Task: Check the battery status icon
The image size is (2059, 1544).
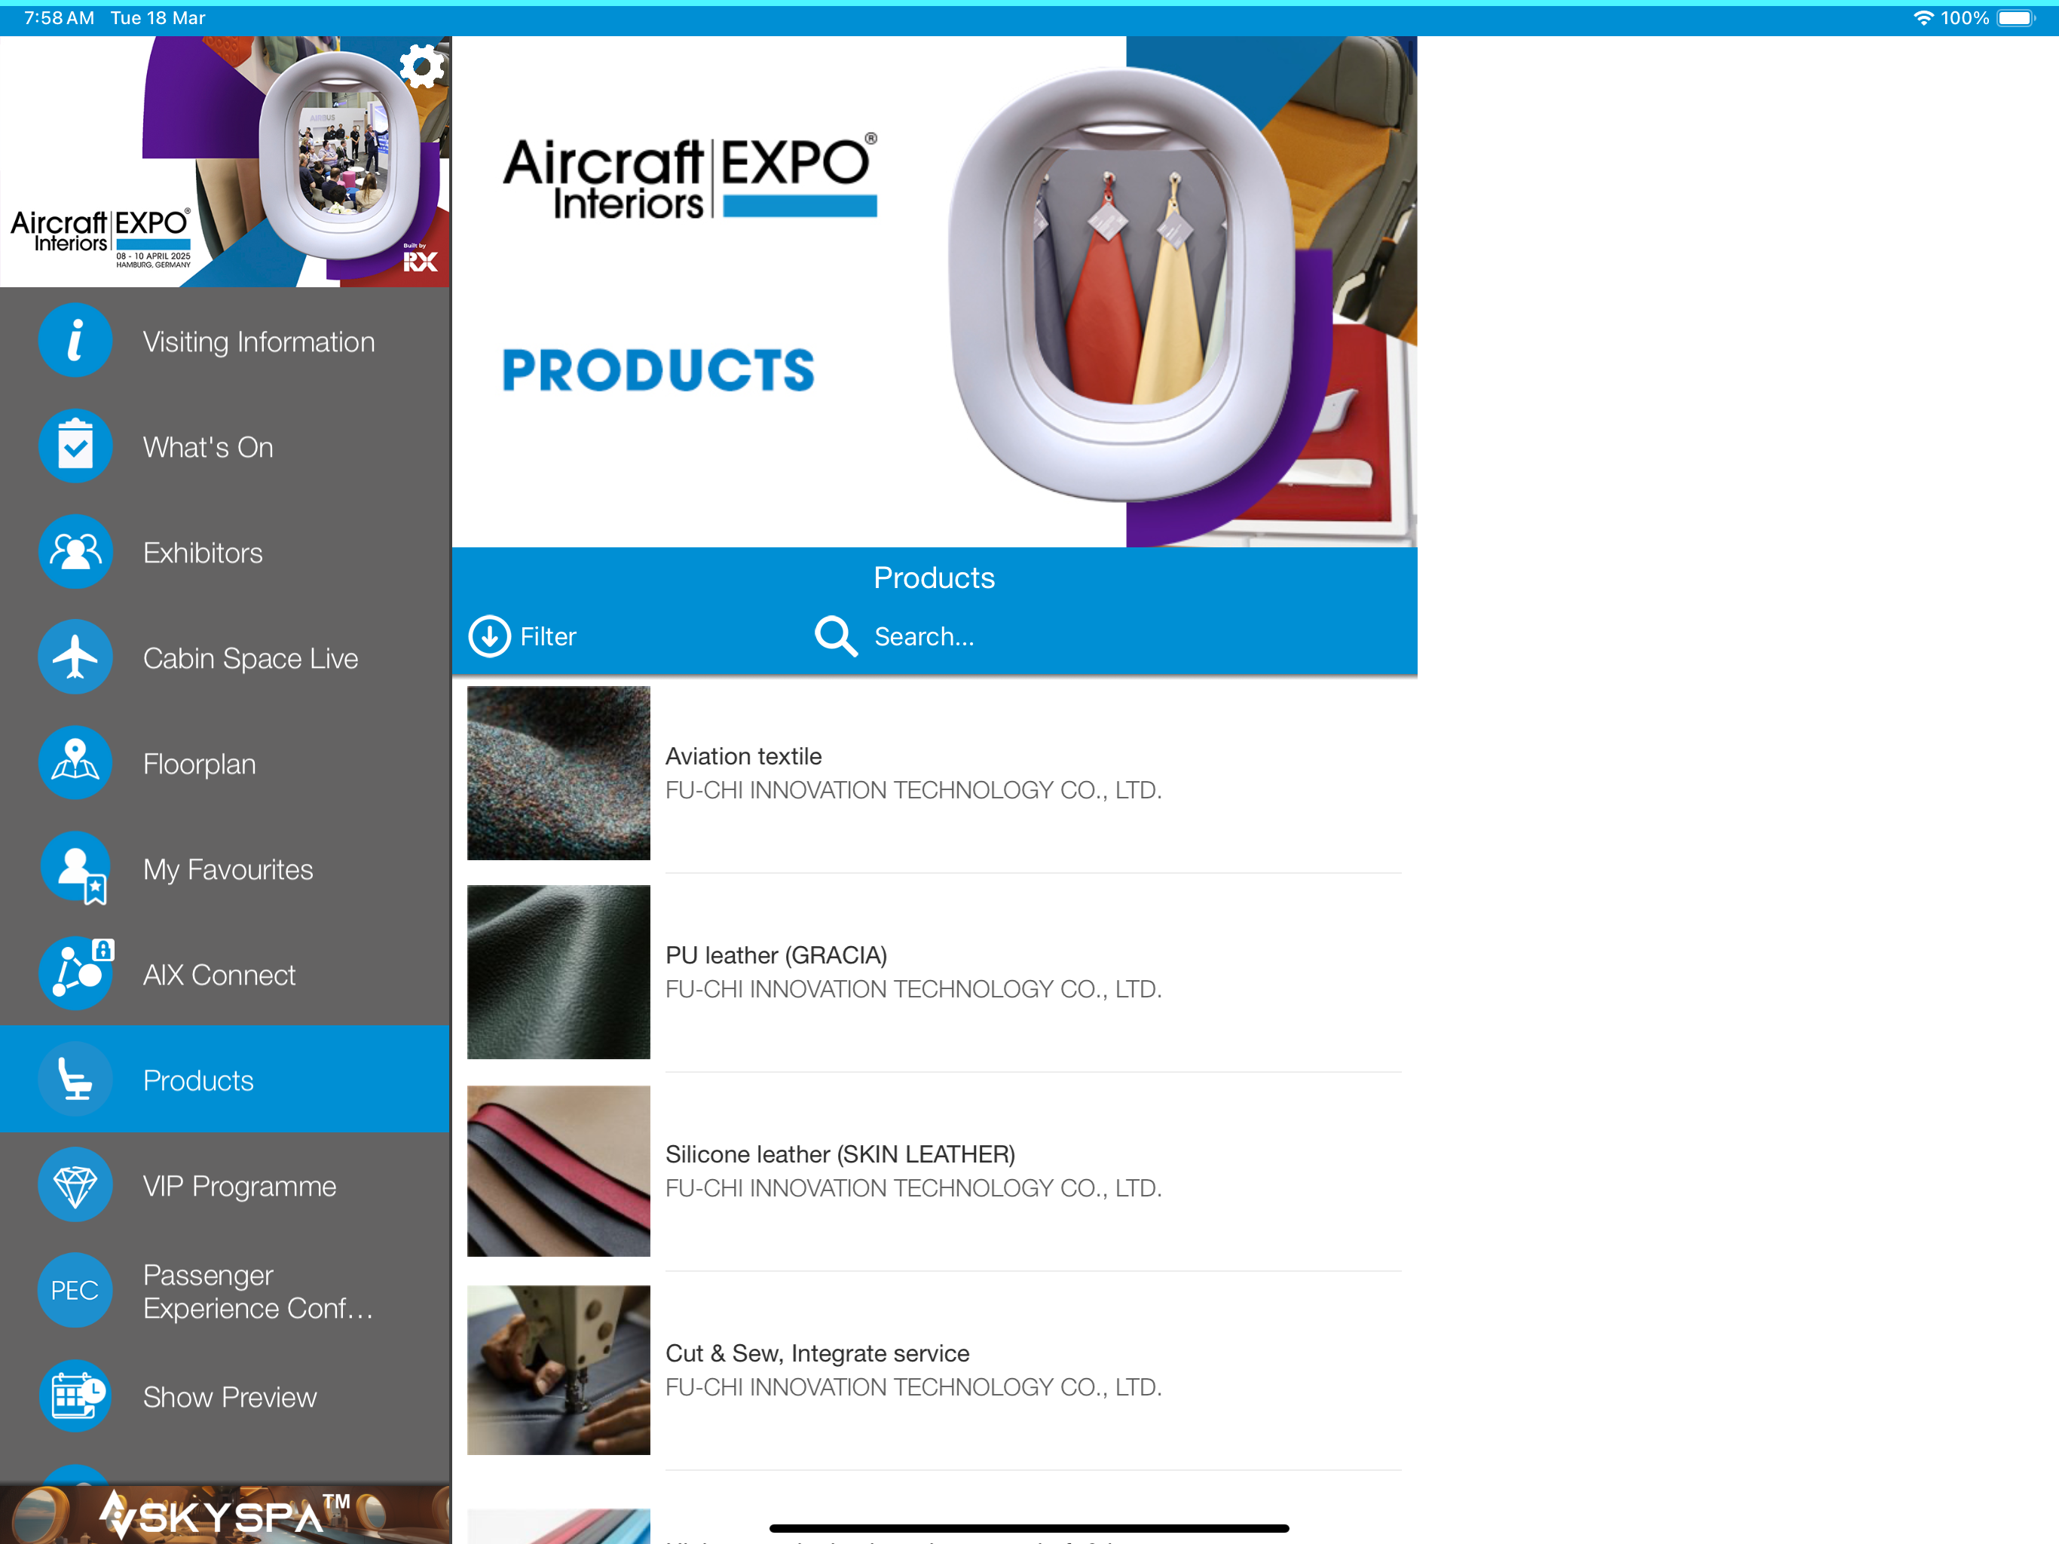Action: (2017, 17)
